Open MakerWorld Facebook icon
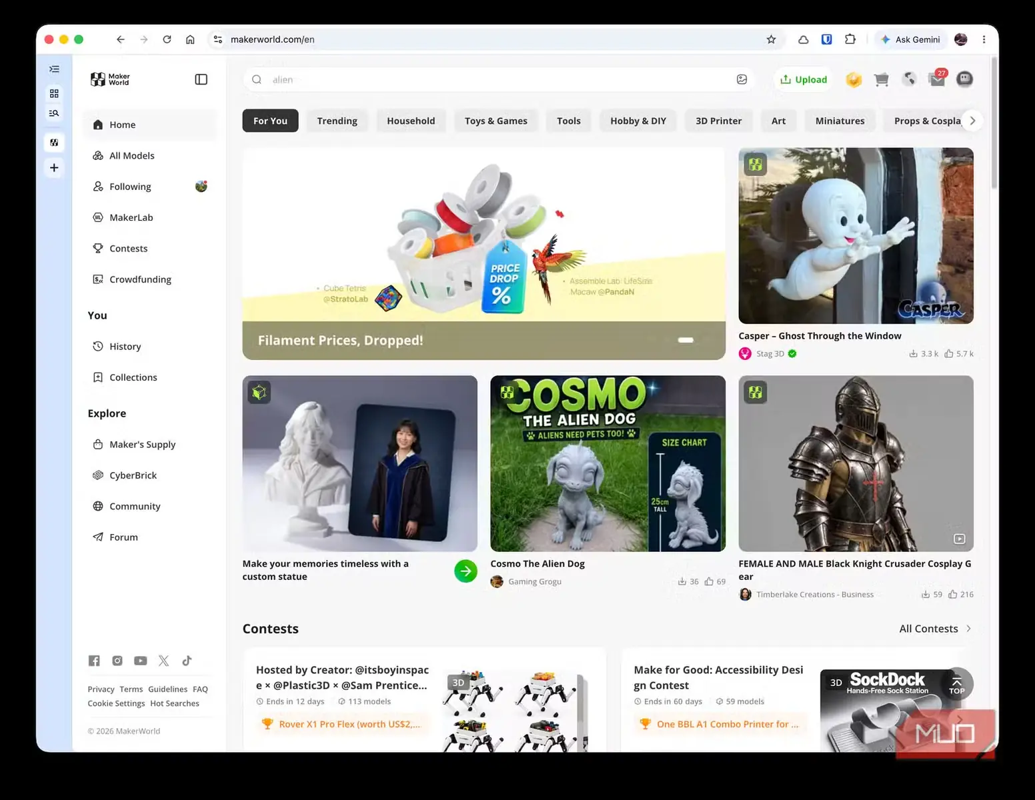 pyautogui.click(x=94, y=661)
